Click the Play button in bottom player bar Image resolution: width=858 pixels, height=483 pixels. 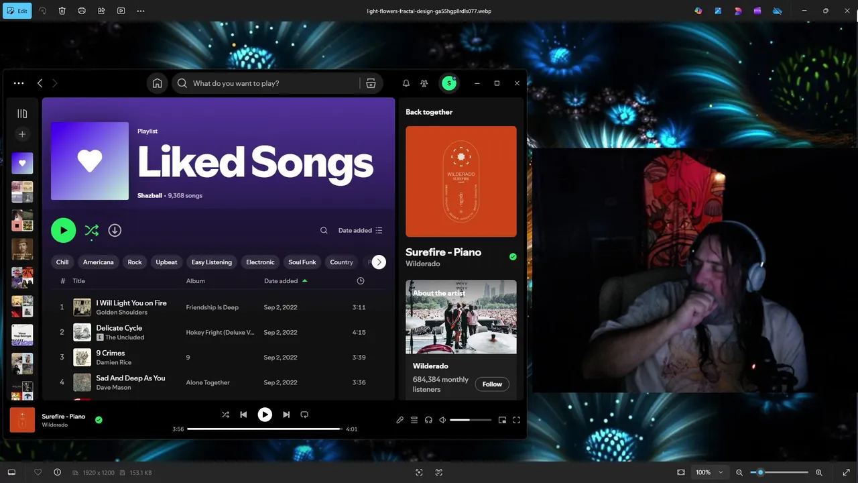click(x=265, y=415)
